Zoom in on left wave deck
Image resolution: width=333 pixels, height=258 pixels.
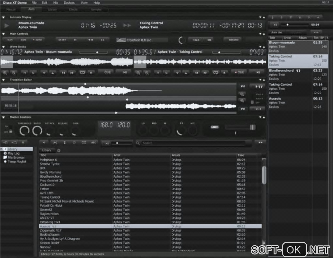point(5,73)
